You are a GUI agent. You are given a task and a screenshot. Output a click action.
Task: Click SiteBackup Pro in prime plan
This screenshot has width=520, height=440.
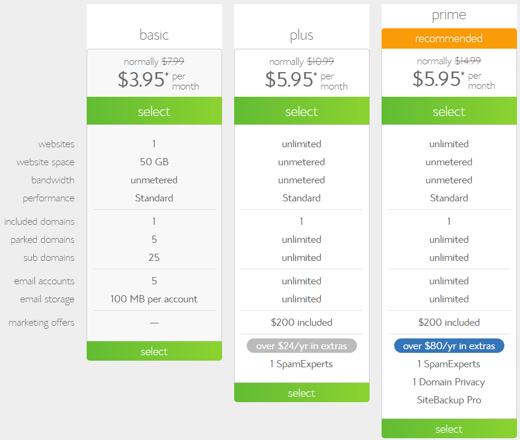tap(449, 400)
